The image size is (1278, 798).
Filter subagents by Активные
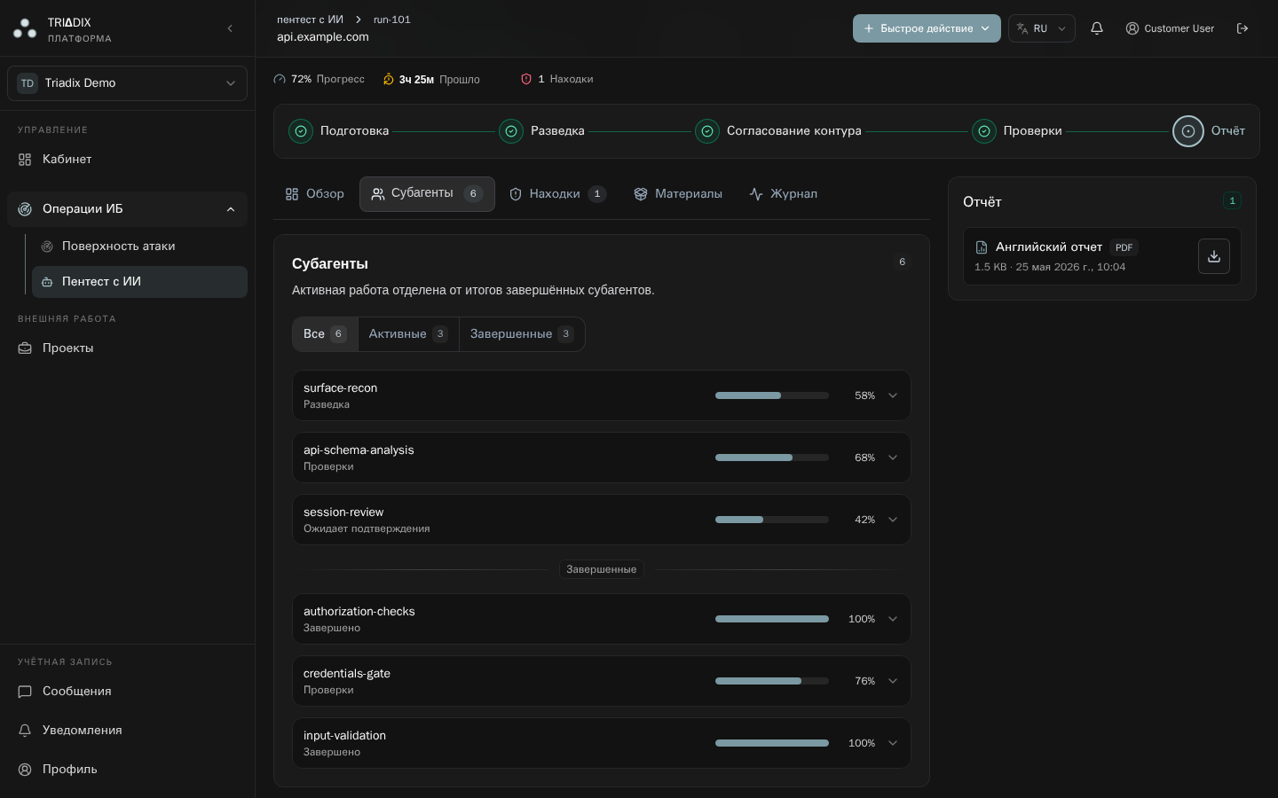coord(408,334)
